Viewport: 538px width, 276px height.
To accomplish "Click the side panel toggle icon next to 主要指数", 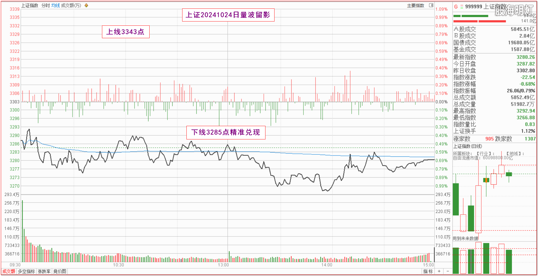I will coord(431,5).
